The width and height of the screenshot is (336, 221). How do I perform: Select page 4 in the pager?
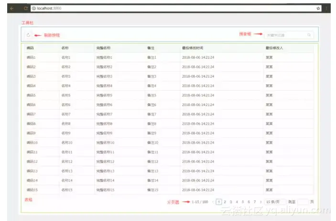[237, 202]
